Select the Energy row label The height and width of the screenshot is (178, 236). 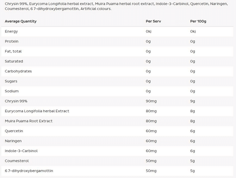pos(11,31)
